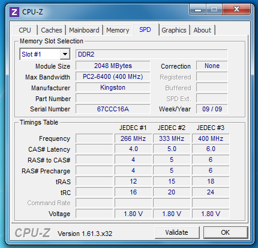The image size is (258, 248).
Task: Switch to the Caches tab
Action: coord(52,30)
